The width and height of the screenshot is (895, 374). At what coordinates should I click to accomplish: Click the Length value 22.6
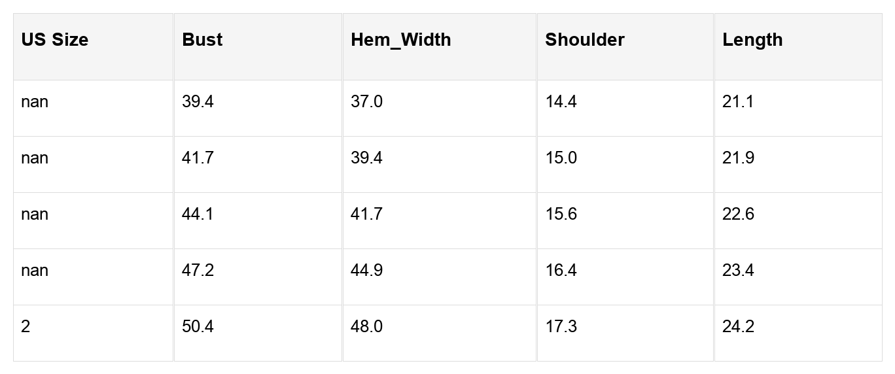coord(738,214)
